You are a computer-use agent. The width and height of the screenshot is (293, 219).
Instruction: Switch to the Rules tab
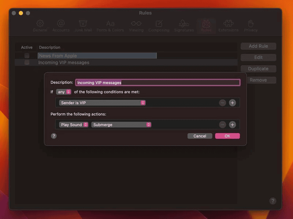(x=206, y=26)
